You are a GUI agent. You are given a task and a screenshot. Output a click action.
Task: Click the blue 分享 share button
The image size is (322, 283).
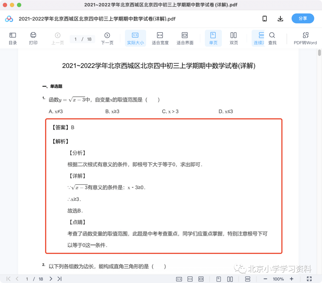(x=303, y=18)
